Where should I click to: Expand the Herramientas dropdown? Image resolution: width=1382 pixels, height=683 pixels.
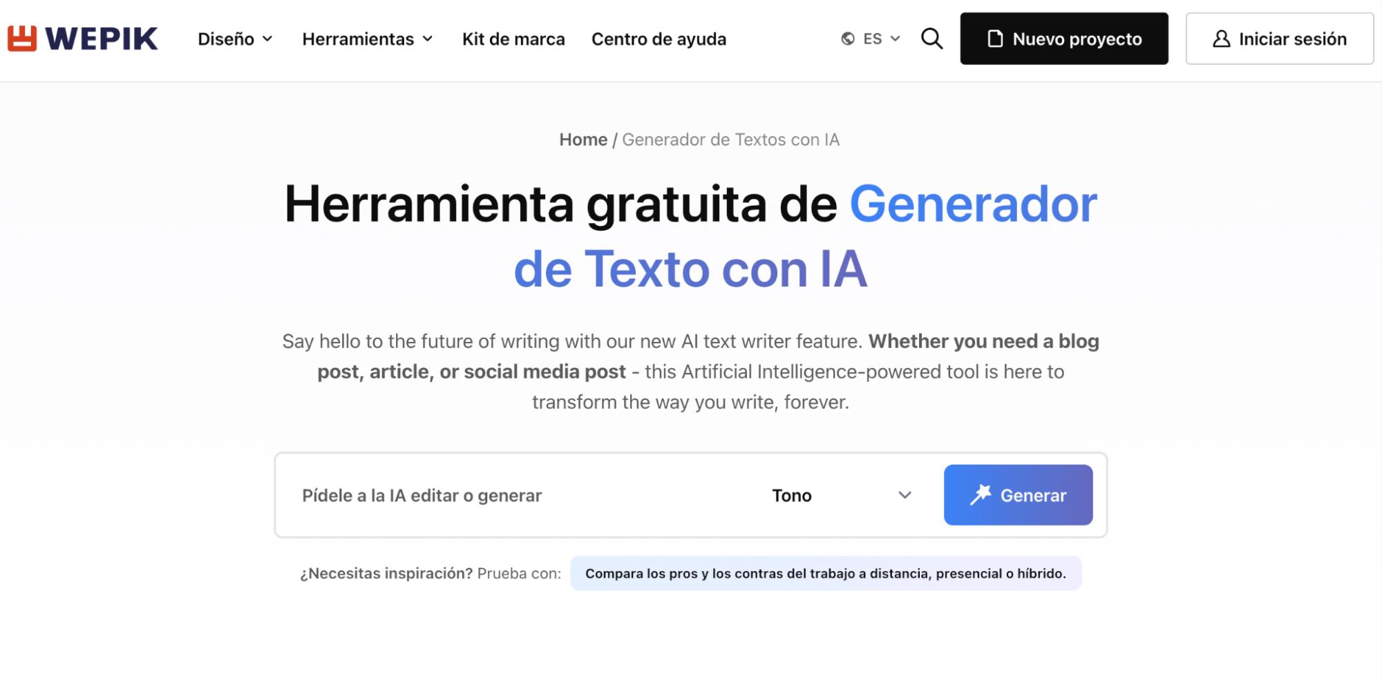click(x=368, y=39)
